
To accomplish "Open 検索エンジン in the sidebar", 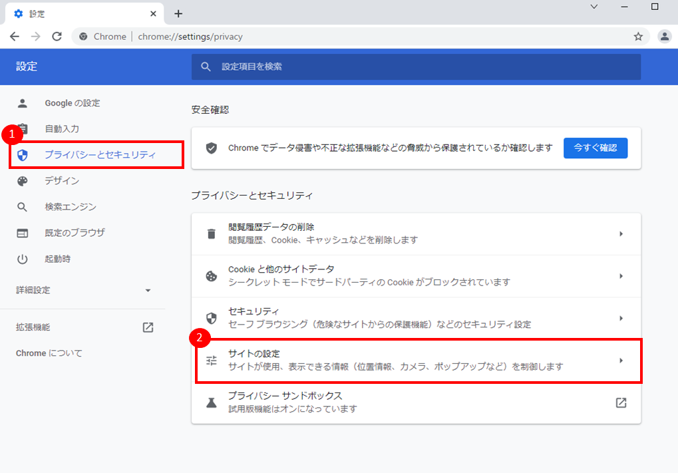I will pyautogui.click(x=71, y=207).
